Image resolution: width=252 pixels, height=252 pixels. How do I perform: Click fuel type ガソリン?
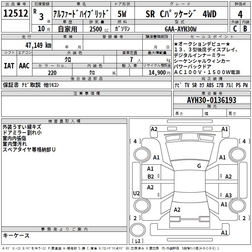122,29
